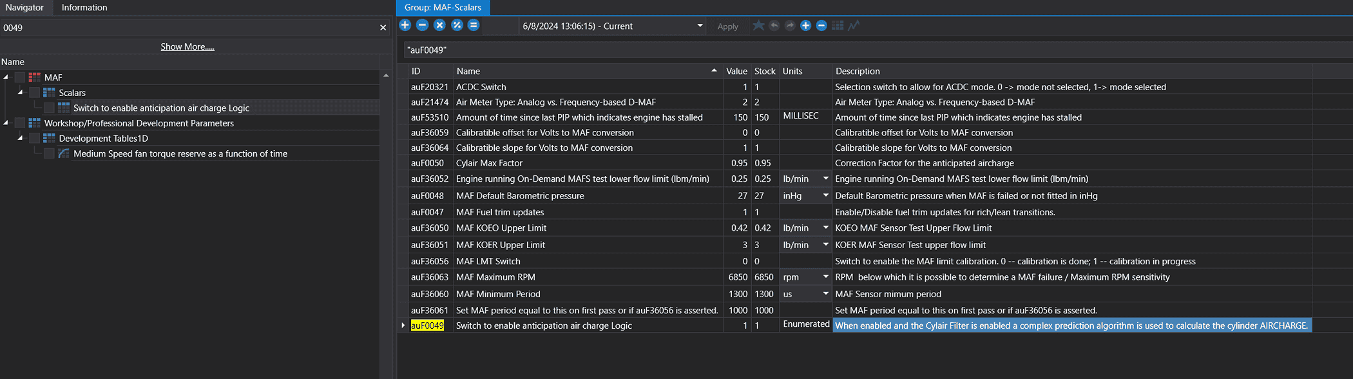The image size is (1353, 379).
Task: Open the 6/8/2024 Current version dropdown
Action: pyautogui.click(x=700, y=26)
